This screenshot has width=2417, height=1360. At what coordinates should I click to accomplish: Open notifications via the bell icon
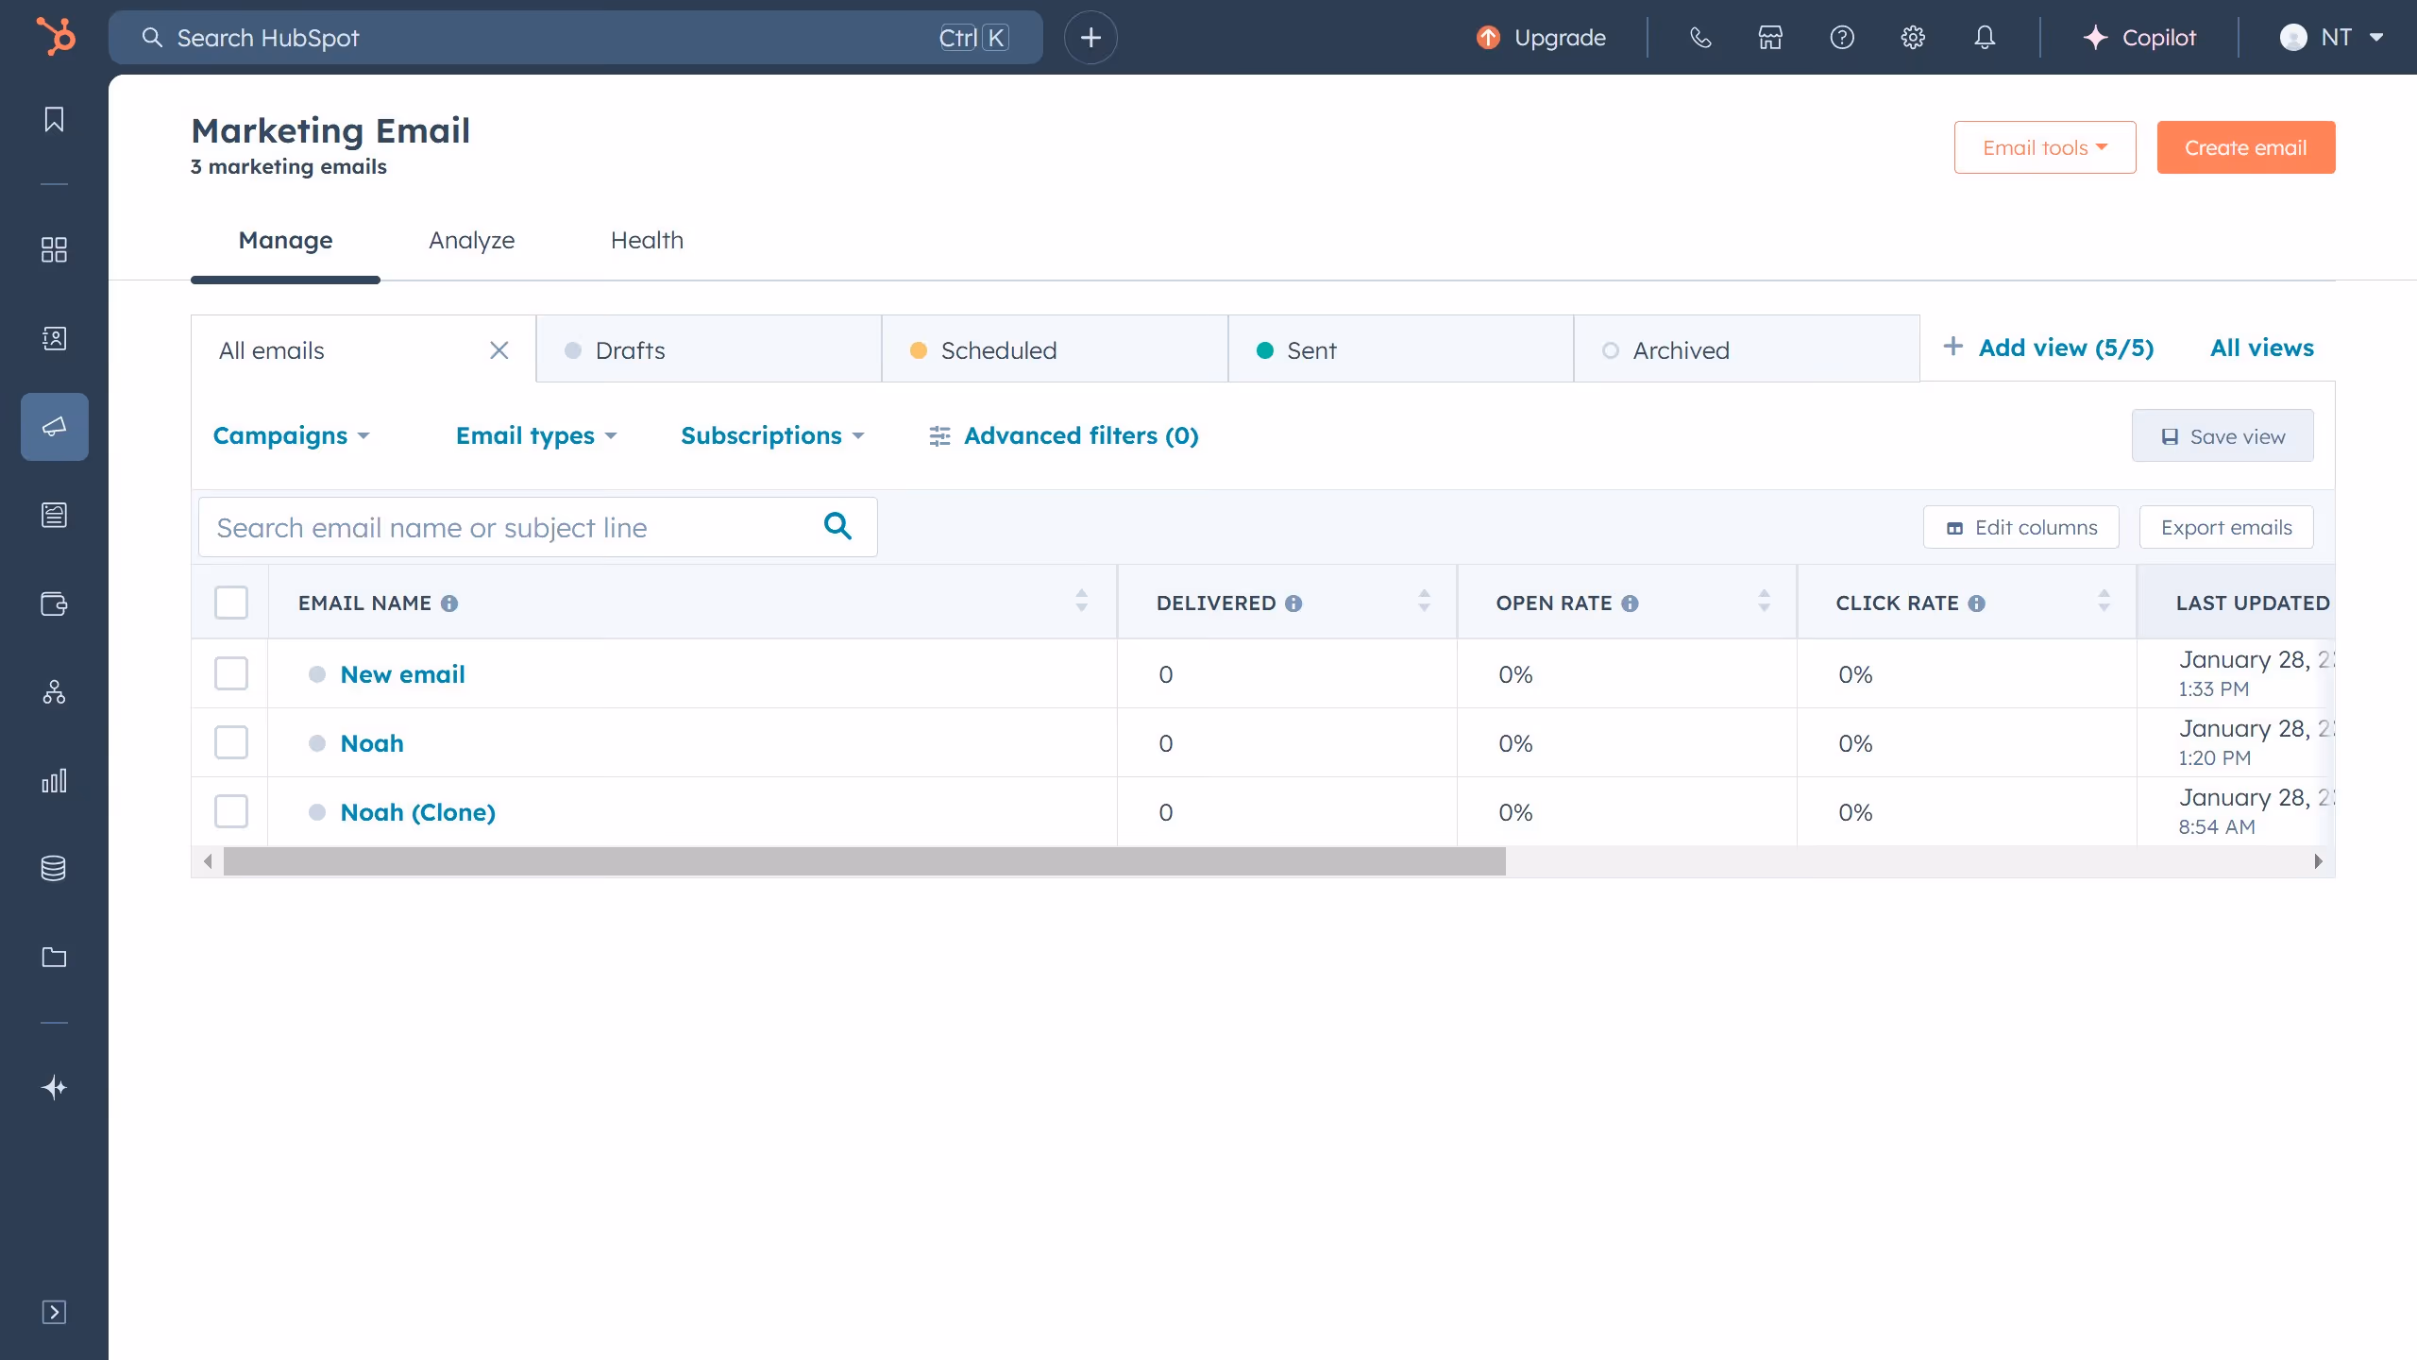click(x=1984, y=38)
